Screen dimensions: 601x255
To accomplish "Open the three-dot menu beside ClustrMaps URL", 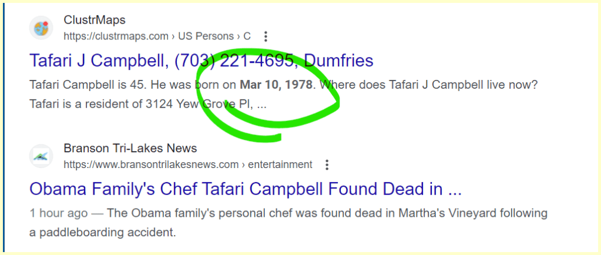I will click(x=266, y=36).
